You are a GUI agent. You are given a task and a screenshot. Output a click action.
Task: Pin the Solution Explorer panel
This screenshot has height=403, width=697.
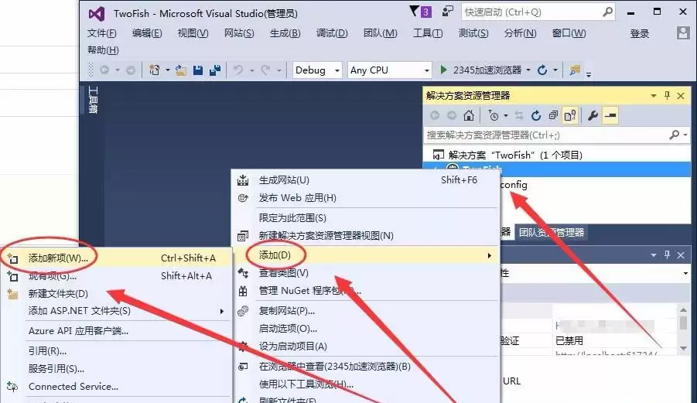coord(667,96)
